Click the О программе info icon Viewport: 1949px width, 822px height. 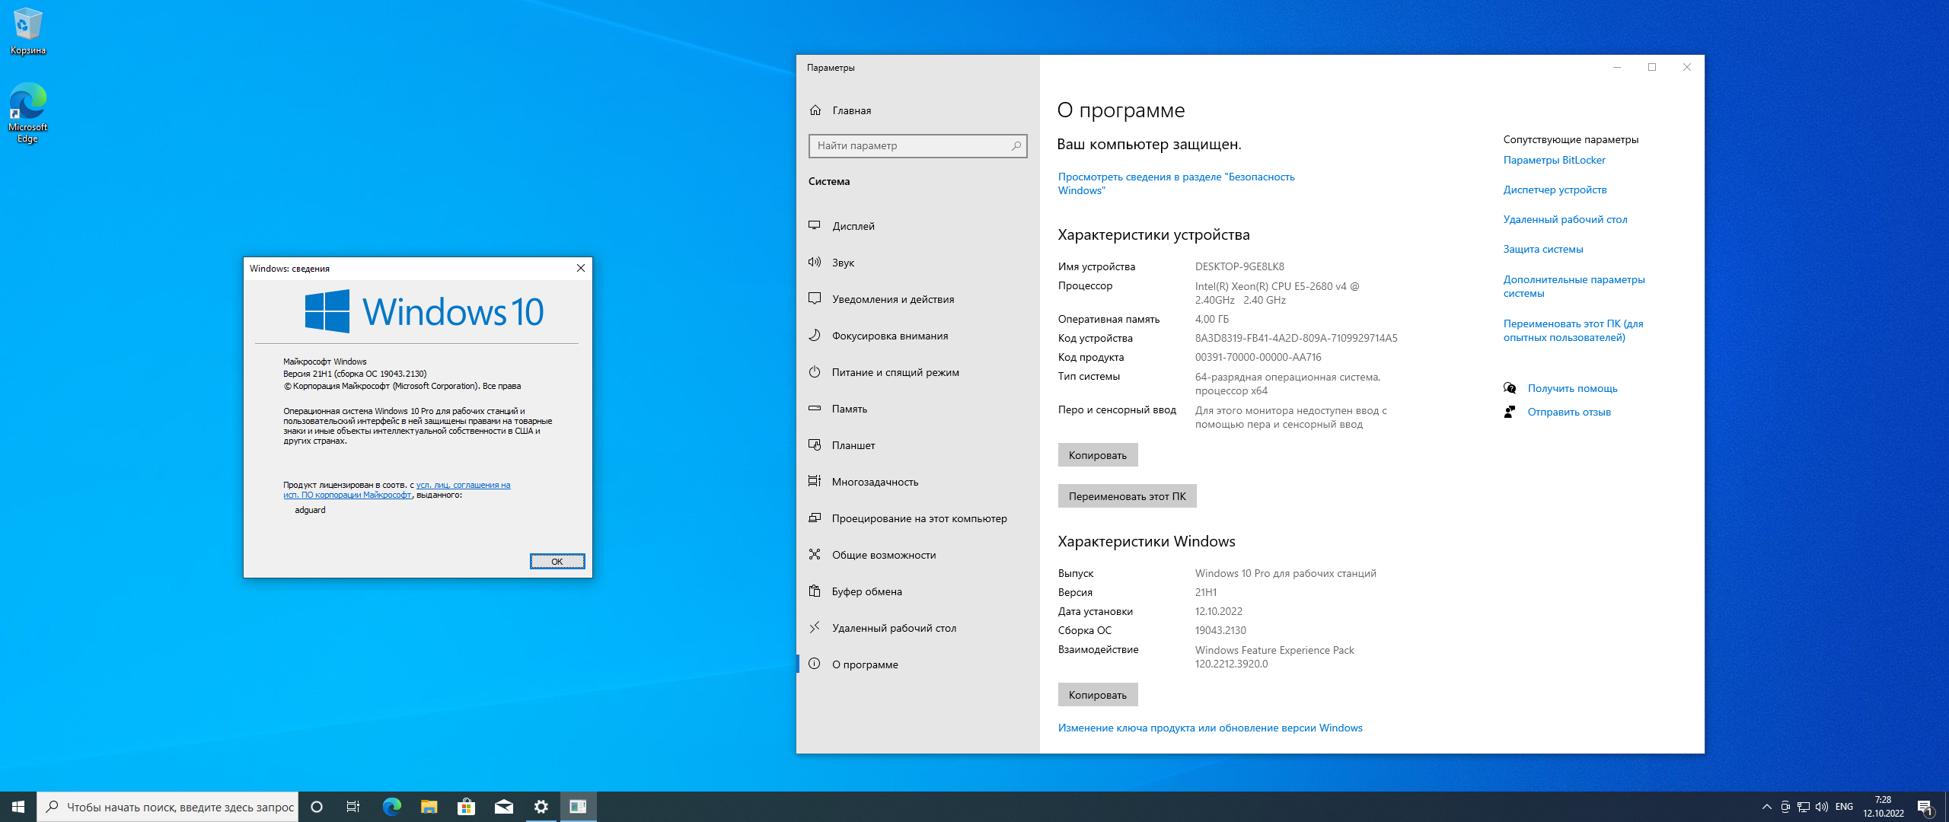click(815, 664)
